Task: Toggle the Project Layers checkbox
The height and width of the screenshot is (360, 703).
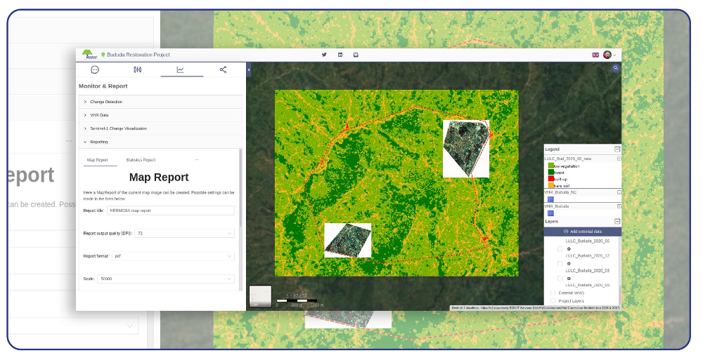Action: (x=552, y=301)
